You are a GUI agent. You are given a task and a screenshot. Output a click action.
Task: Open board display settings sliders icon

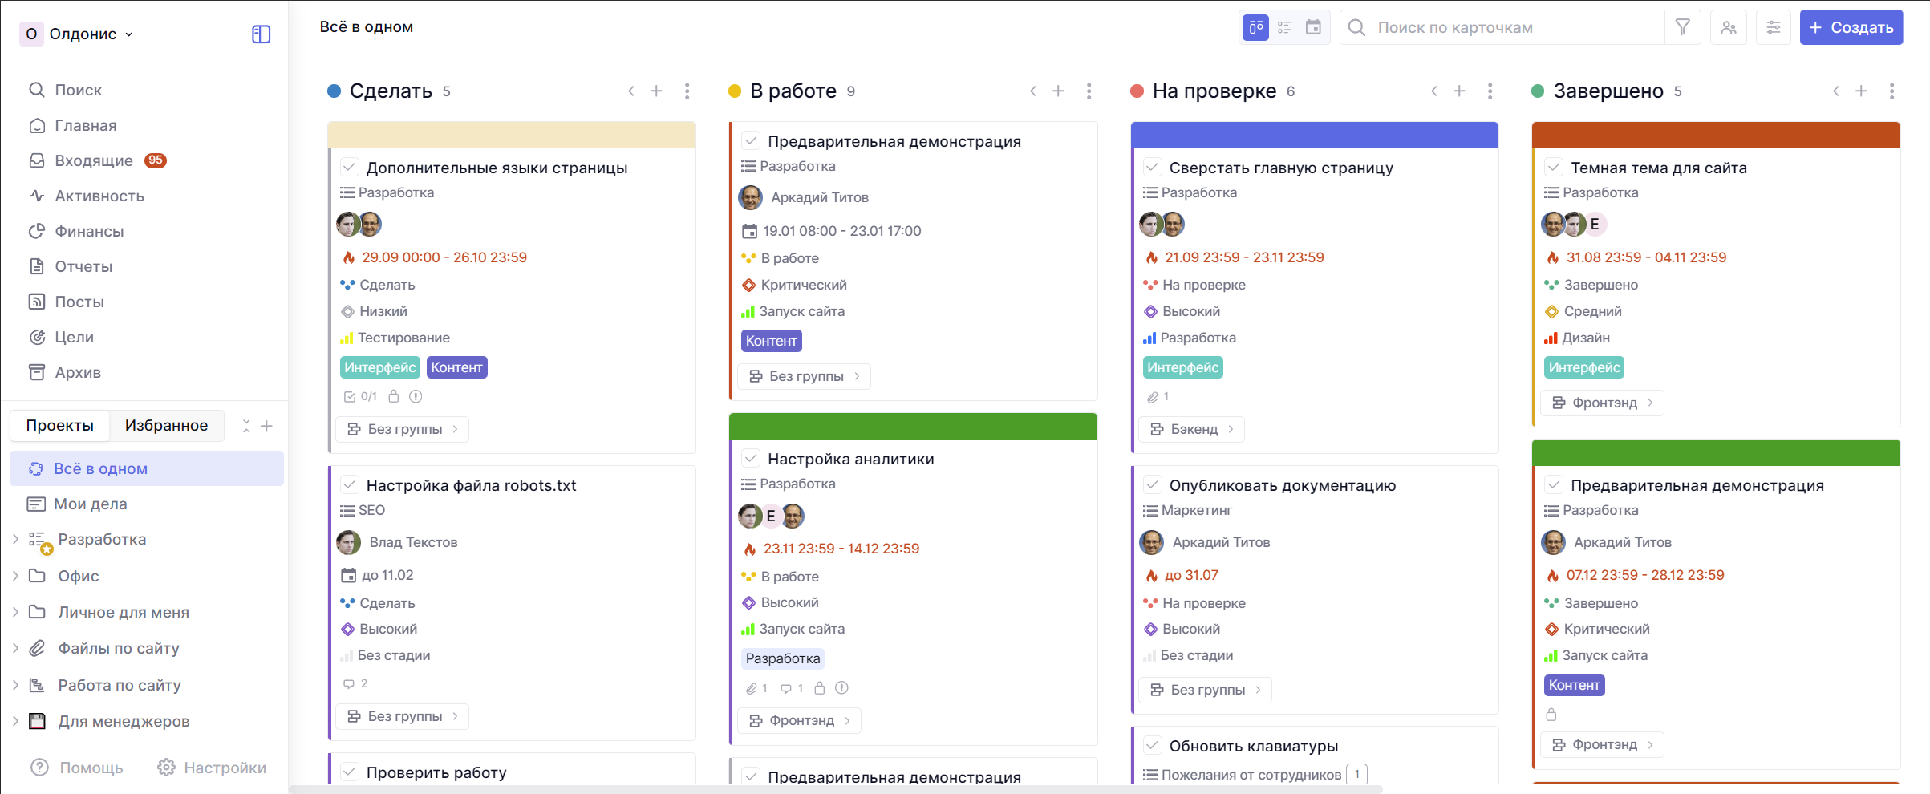[1773, 27]
